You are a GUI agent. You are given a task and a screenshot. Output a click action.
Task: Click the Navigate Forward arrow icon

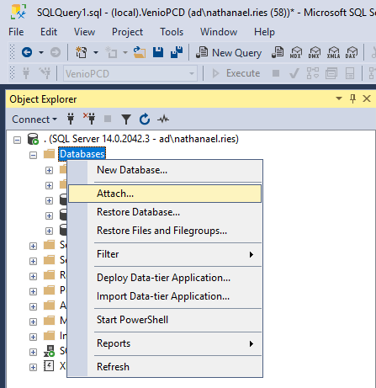56,52
